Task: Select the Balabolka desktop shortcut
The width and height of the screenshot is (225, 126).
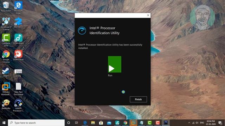Action: point(6,104)
